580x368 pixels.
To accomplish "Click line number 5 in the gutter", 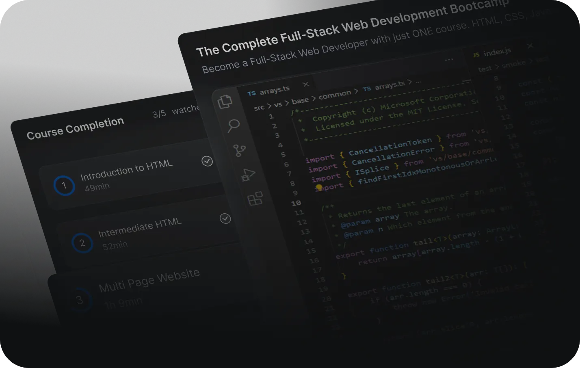I will [283, 155].
